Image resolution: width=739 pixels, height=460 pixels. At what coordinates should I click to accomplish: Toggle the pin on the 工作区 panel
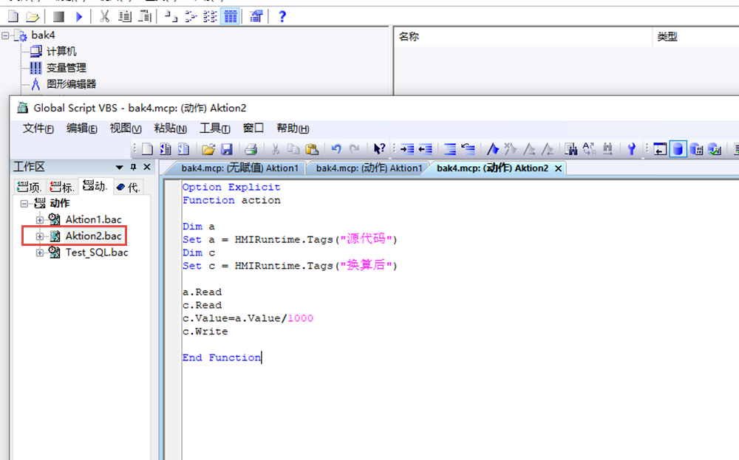[134, 168]
